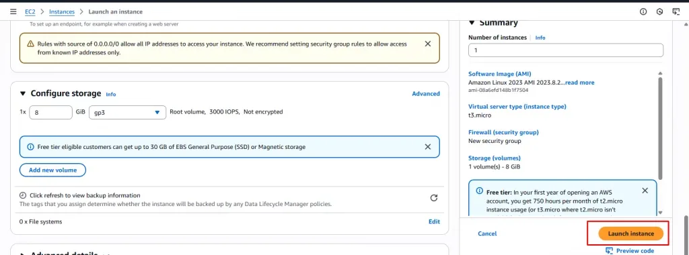Open the gp3 volume type dropdown

(x=127, y=113)
